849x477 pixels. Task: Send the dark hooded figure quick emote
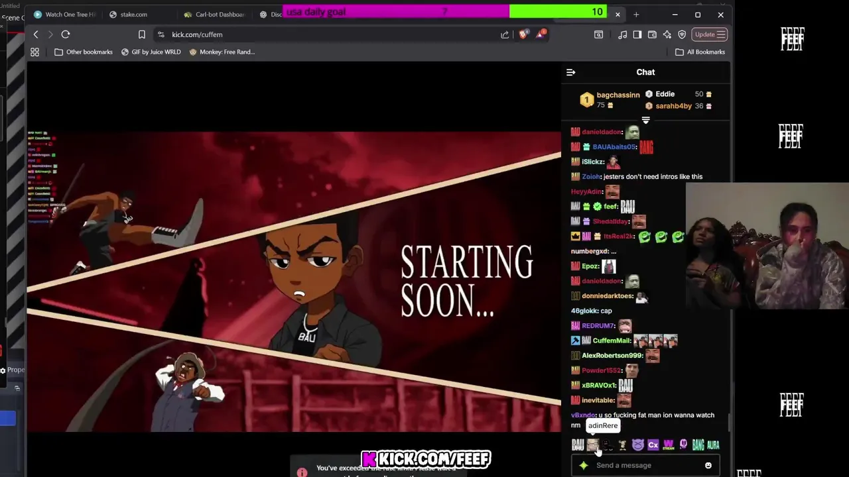coord(608,445)
